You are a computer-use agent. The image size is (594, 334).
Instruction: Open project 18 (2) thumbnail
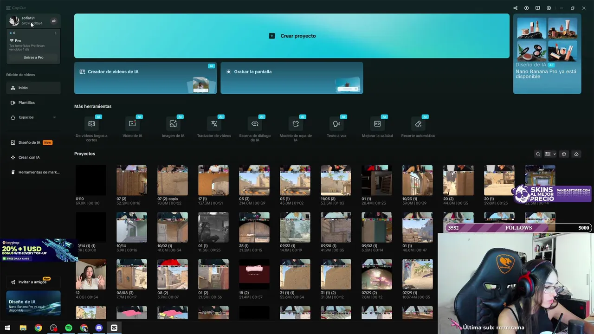tap(254, 274)
